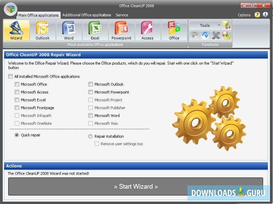Click the lower envelope arrow icon
This screenshot has width=273, height=204.
(226, 35)
